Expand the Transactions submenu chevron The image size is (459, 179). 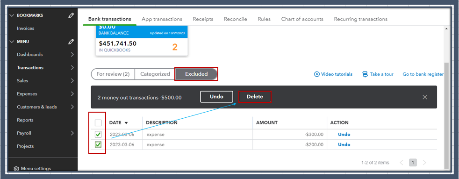point(72,68)
